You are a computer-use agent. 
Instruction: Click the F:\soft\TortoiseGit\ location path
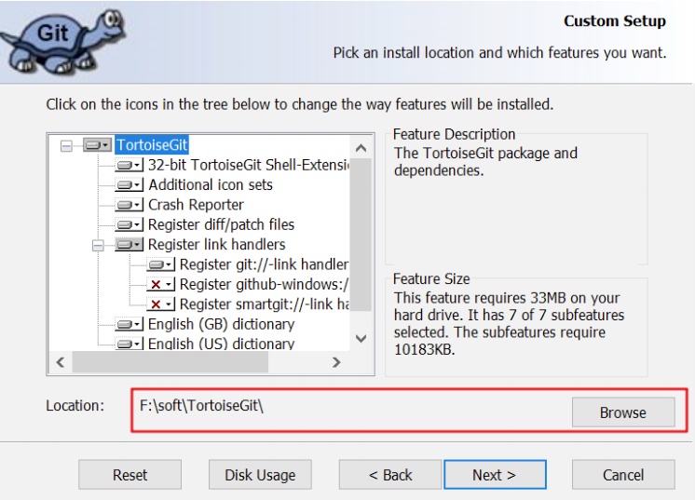pos(201,406)
